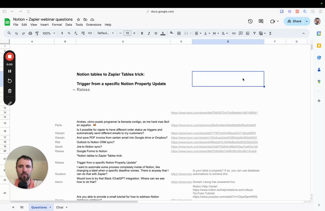Image resolution: width=325 pixels, height=211 pixels.
Task: Open the Insert menu
Action: [44, 25]
